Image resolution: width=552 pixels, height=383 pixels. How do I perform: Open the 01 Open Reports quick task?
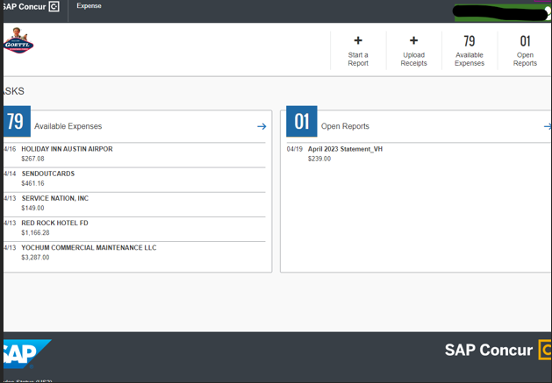525,51
